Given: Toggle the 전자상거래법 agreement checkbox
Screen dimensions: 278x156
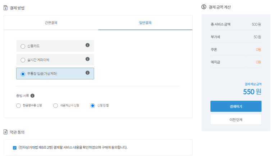Looking at the screenshot, I should click(14, 148).
